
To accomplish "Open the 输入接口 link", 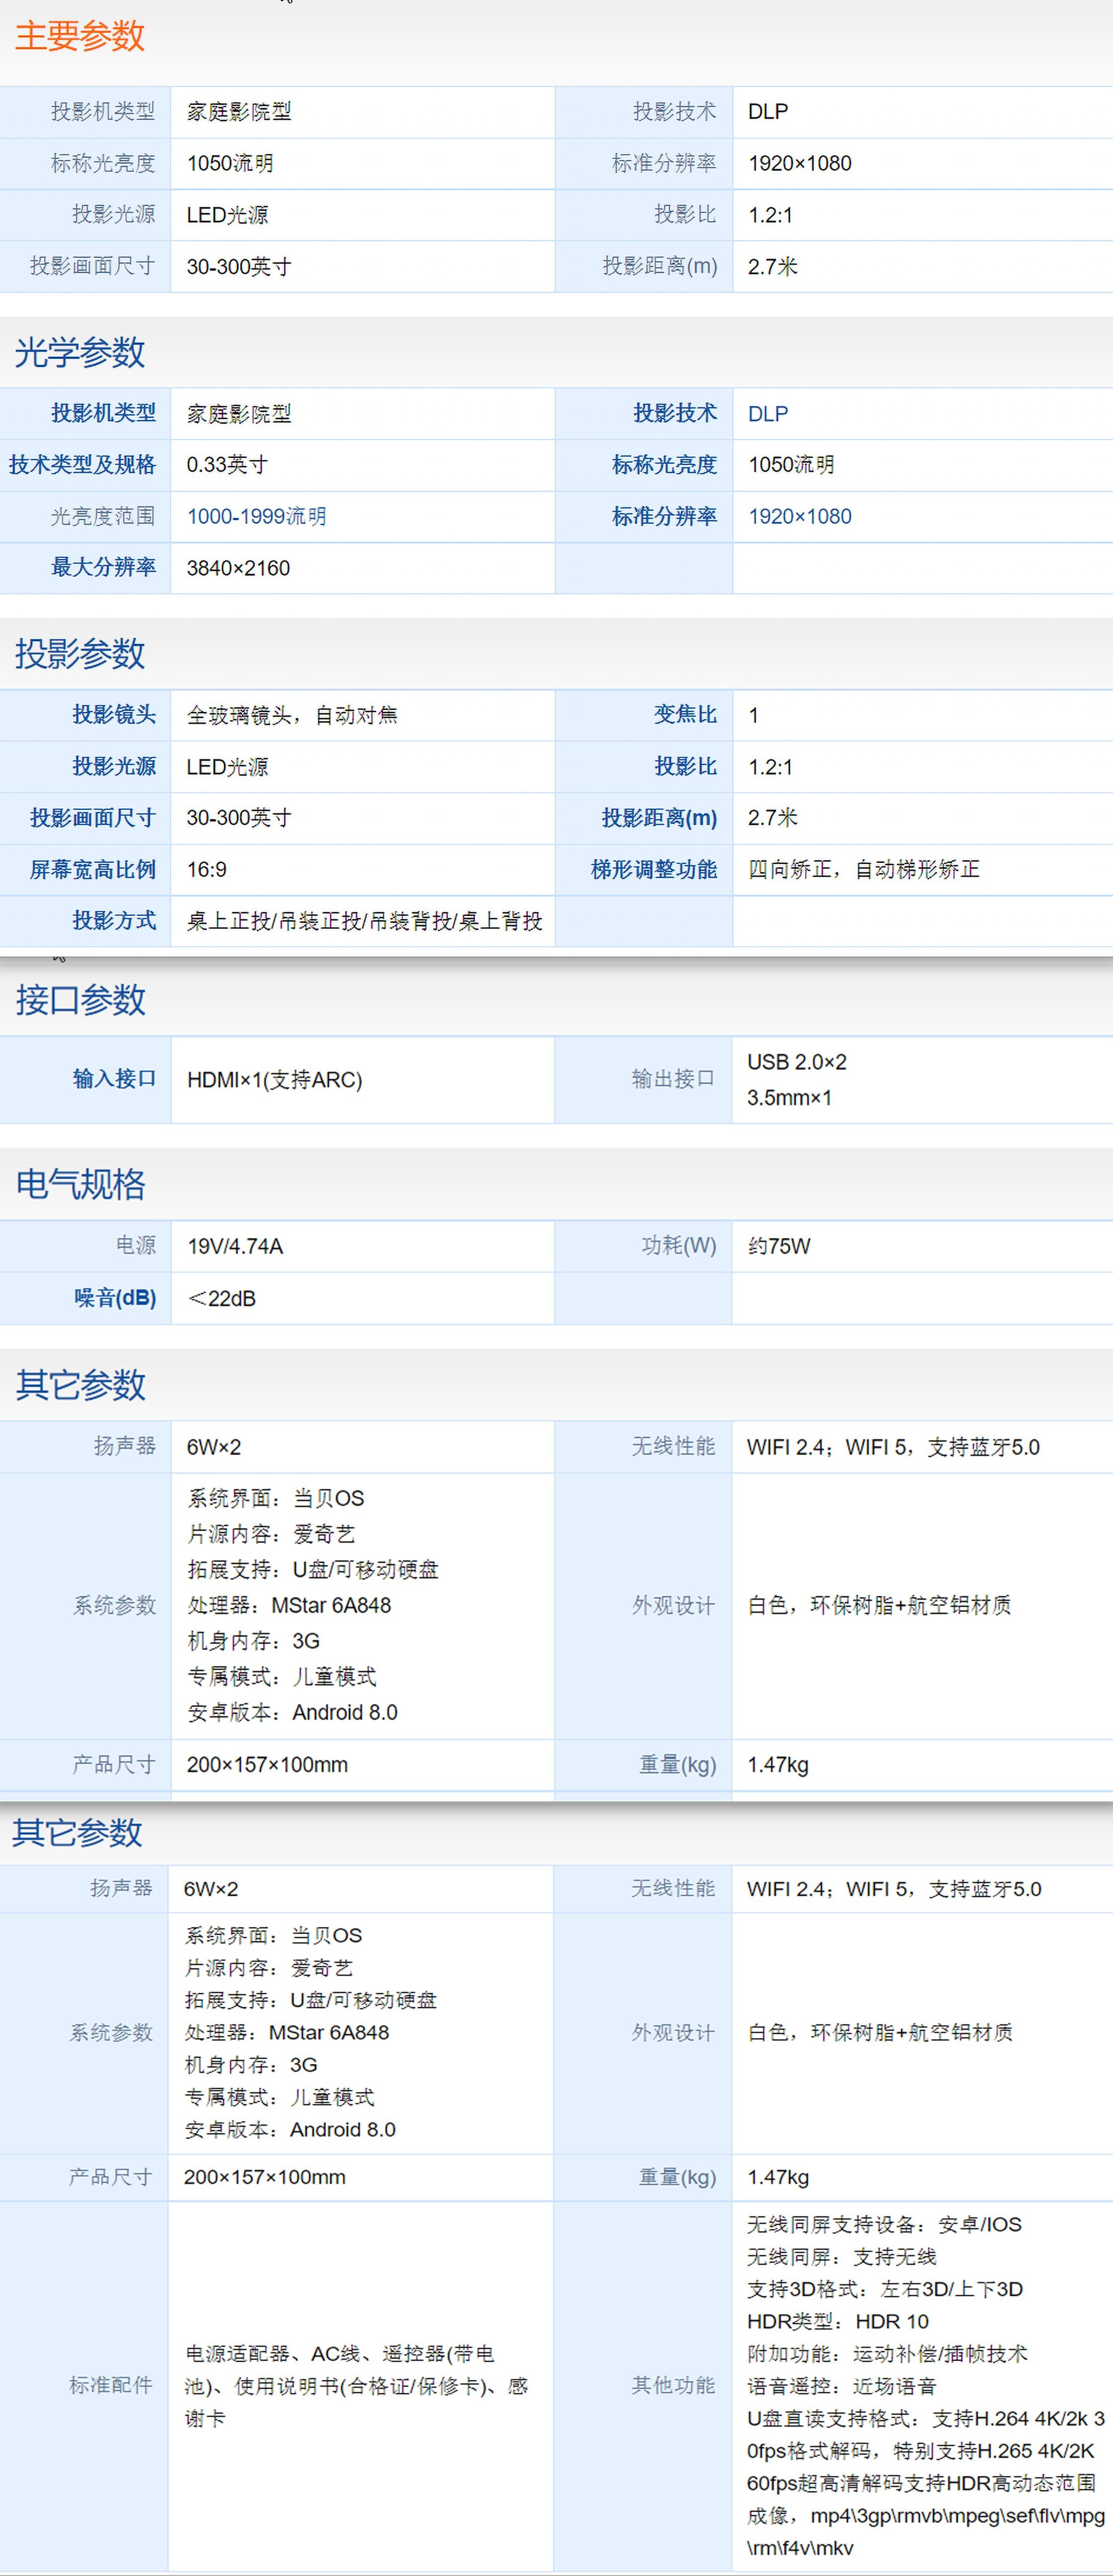I will [114, 1079].
